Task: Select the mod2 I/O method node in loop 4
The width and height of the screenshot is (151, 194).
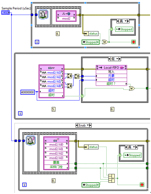Action: [x=66, y=16]
